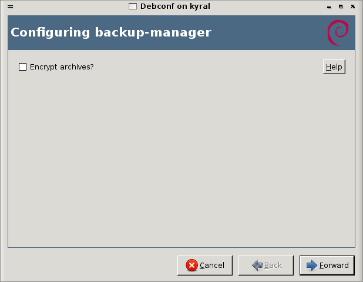Maximize the Debconf window
This screenshot has width=363, height=282.
click(341, 6)
